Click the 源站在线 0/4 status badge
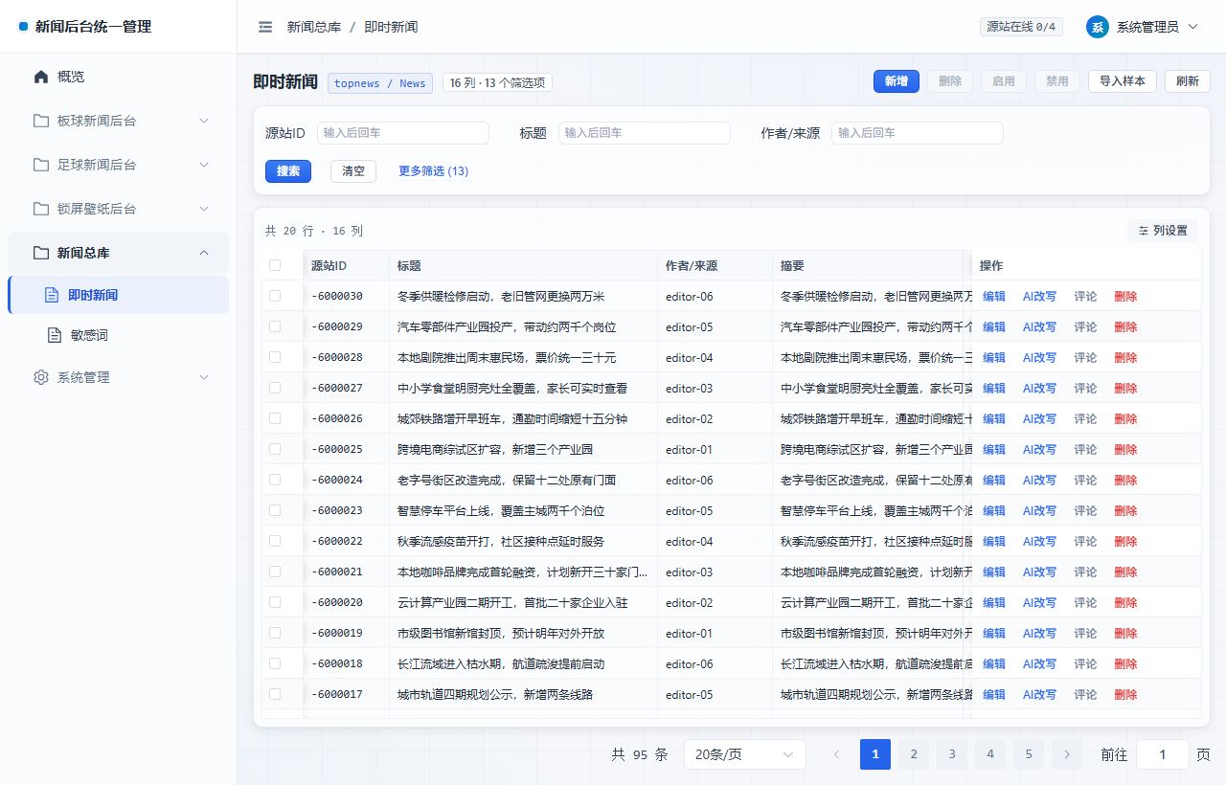 (x=1021, y=27)
